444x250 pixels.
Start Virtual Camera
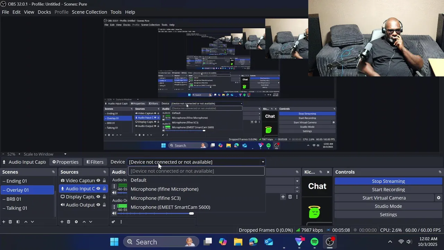point(384,198)
